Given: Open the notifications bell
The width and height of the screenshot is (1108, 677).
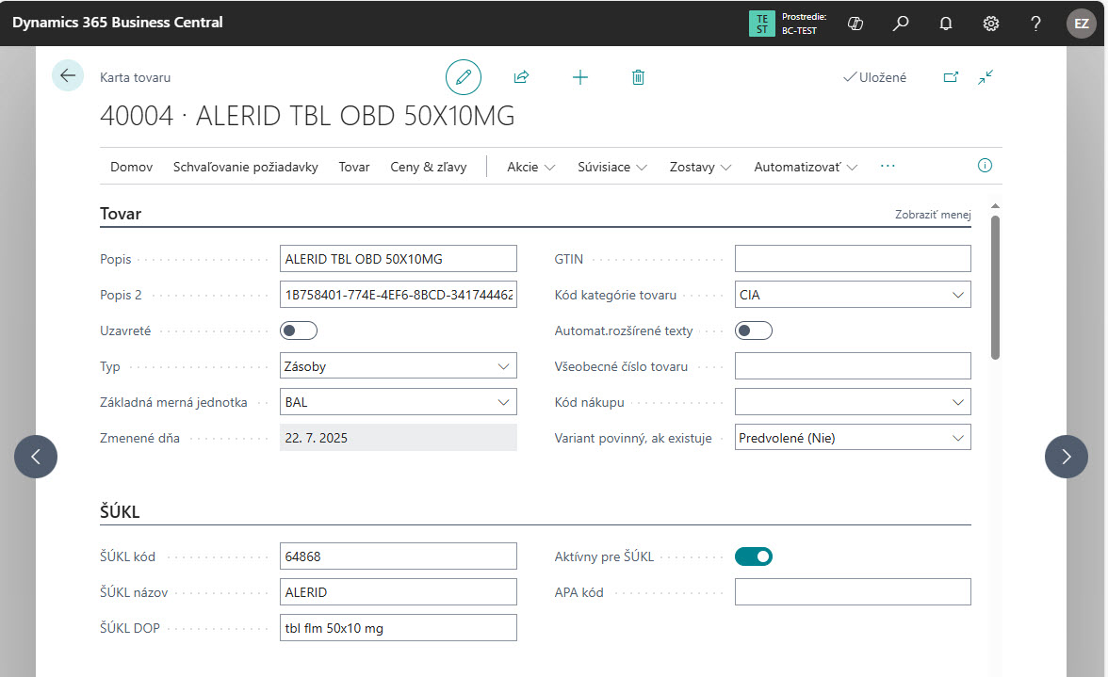Looking at the screenshot, I should coord(946,23).
